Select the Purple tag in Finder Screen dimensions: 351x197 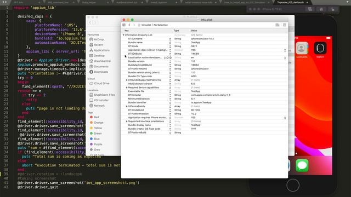pos(96,144)
